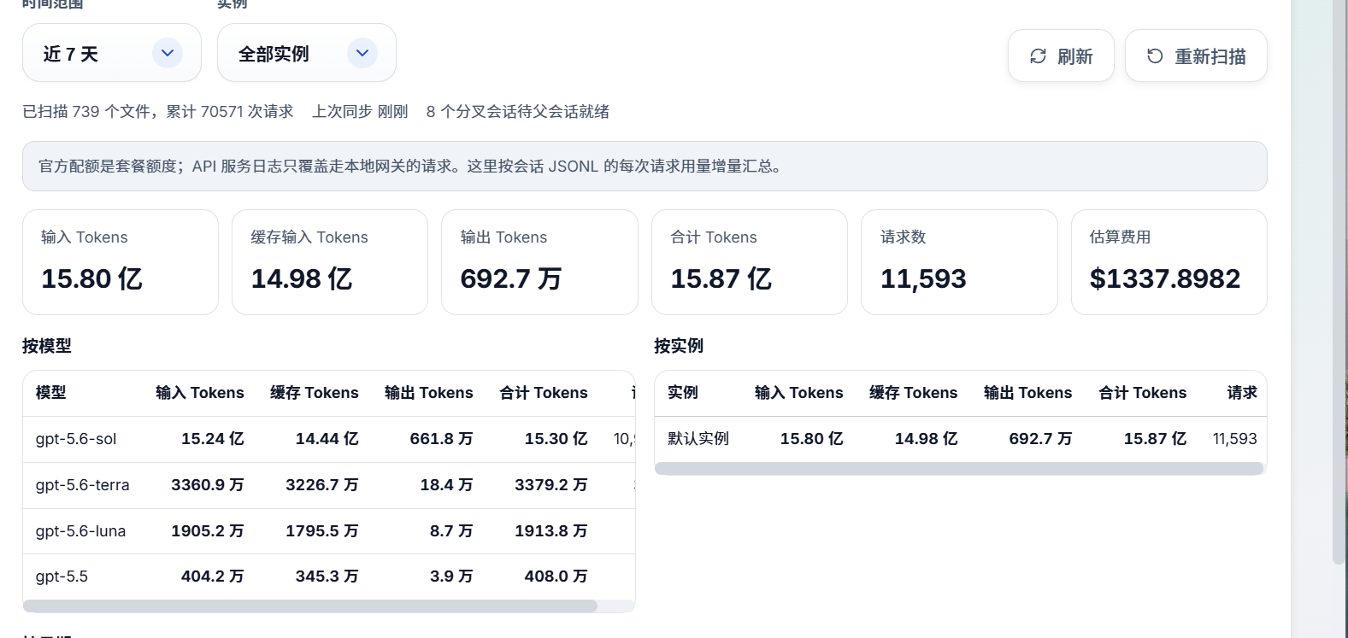Click the 1913.8 万 total tokens cell
Screen dimensions: 1348x638
(551, 531)
